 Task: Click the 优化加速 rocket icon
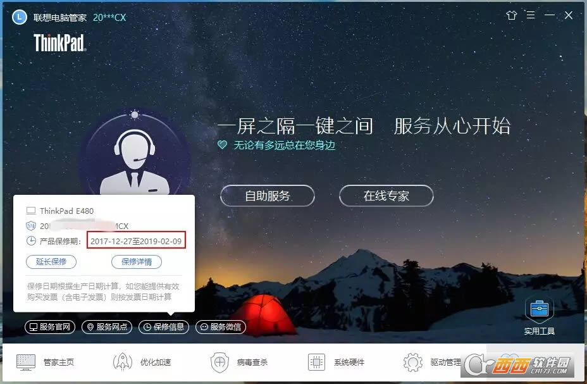(123, 362)
